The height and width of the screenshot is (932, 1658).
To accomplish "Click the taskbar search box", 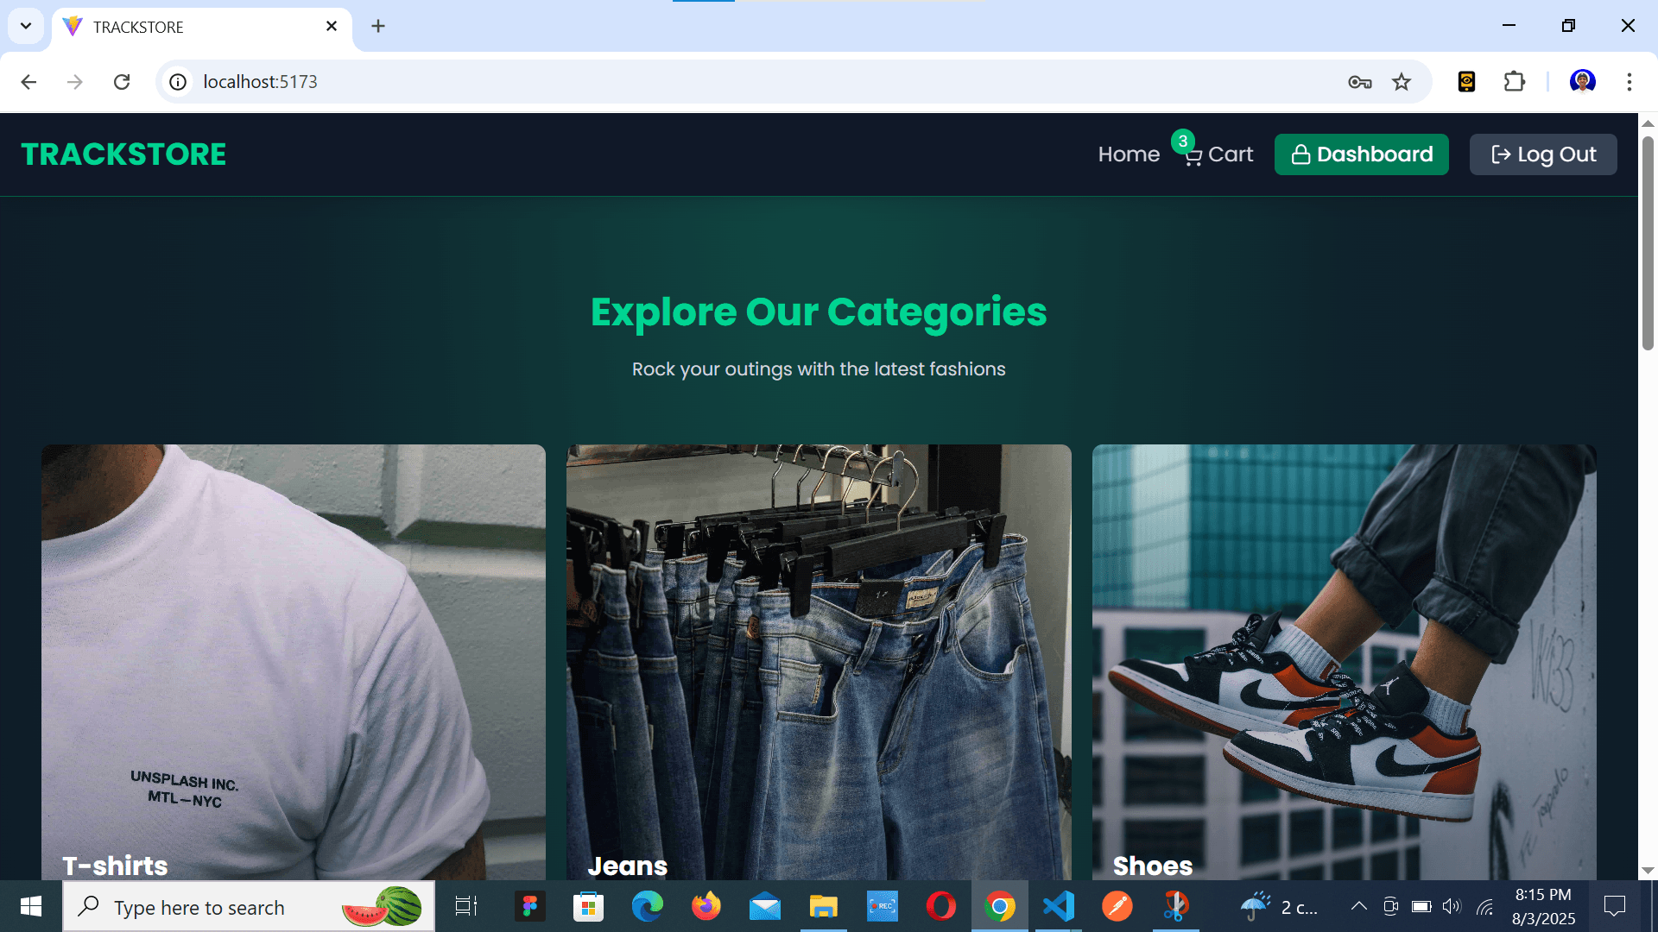I will click(x=249, y=907).
